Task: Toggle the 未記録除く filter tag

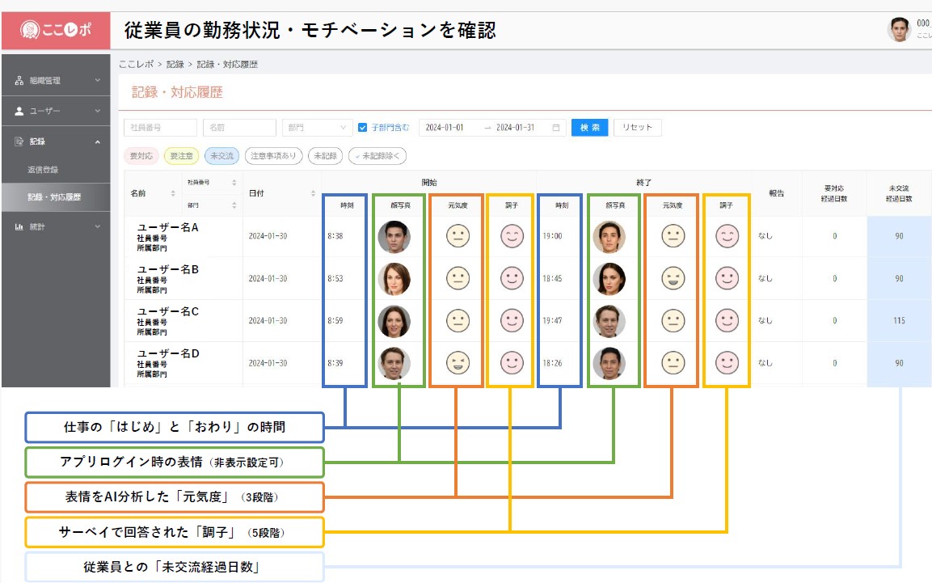Action: (x=377, y=156)
